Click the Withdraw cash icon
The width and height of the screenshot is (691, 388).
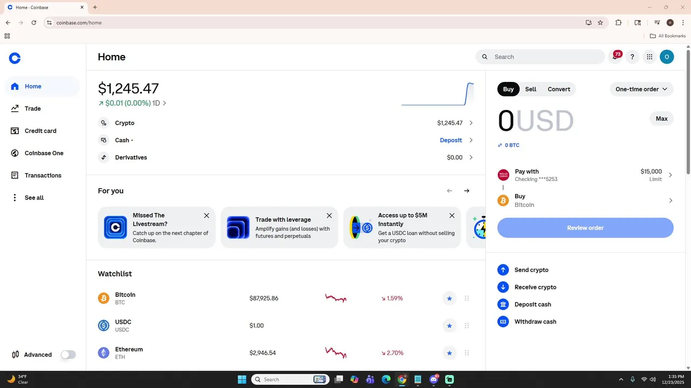pos(503,322)
